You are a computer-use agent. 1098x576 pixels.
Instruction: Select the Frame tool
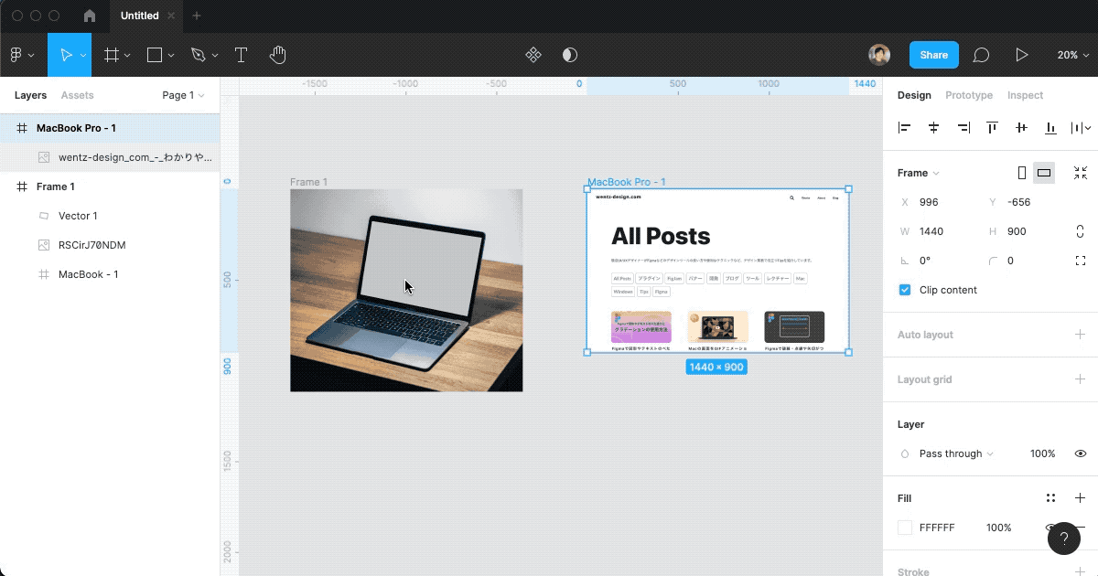(x=110, y=55)
